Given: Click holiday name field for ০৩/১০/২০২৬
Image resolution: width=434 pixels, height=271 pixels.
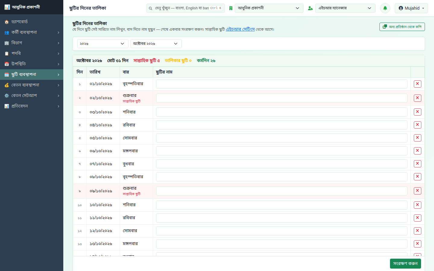Looking at the screenshot, I should [x=281, y=112].
